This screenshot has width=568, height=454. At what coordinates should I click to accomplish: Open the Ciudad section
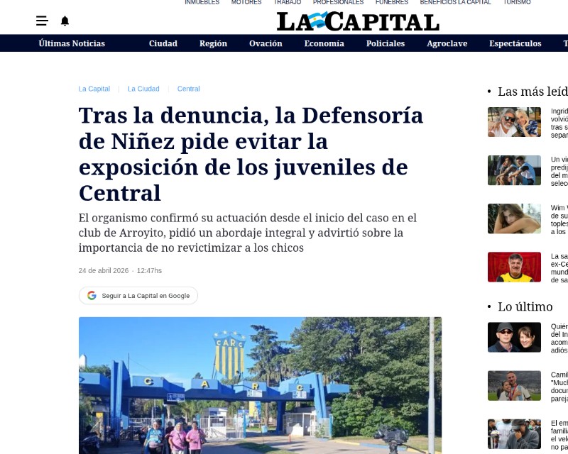pyautogui.click(x=163, y=43)
